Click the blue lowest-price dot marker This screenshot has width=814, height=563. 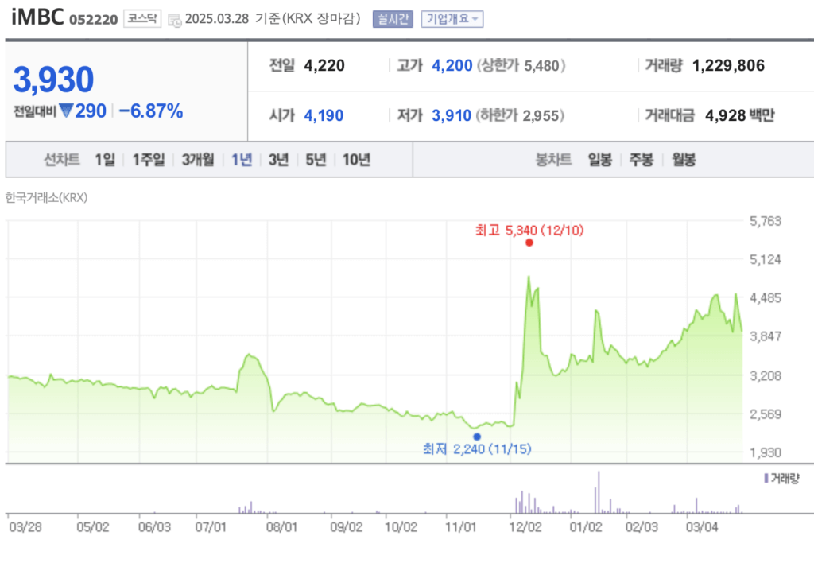[x=477, y=437]
